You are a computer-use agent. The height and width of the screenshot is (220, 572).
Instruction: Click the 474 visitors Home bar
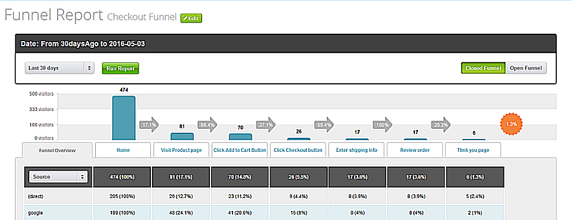point(124,118)
